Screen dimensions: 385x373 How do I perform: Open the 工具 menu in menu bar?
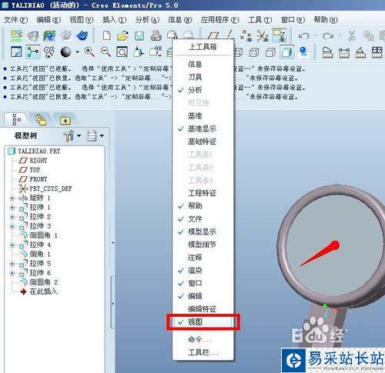[259, 19]
